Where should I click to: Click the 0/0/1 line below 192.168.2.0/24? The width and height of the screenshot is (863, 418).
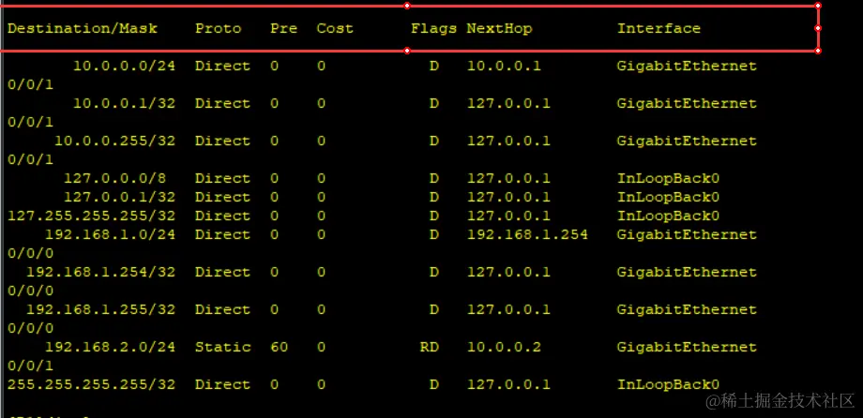pyautogui.click(x=30, y=366)
